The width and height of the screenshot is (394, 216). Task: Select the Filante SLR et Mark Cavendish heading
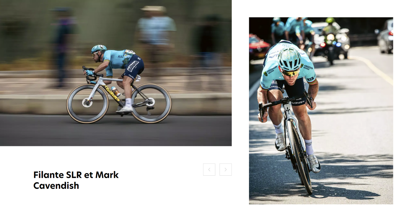coord(76,180)
